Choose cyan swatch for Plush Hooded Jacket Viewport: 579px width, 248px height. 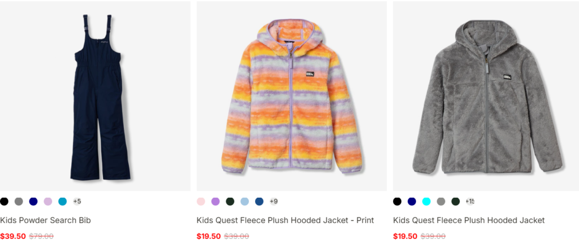(426, 202)
